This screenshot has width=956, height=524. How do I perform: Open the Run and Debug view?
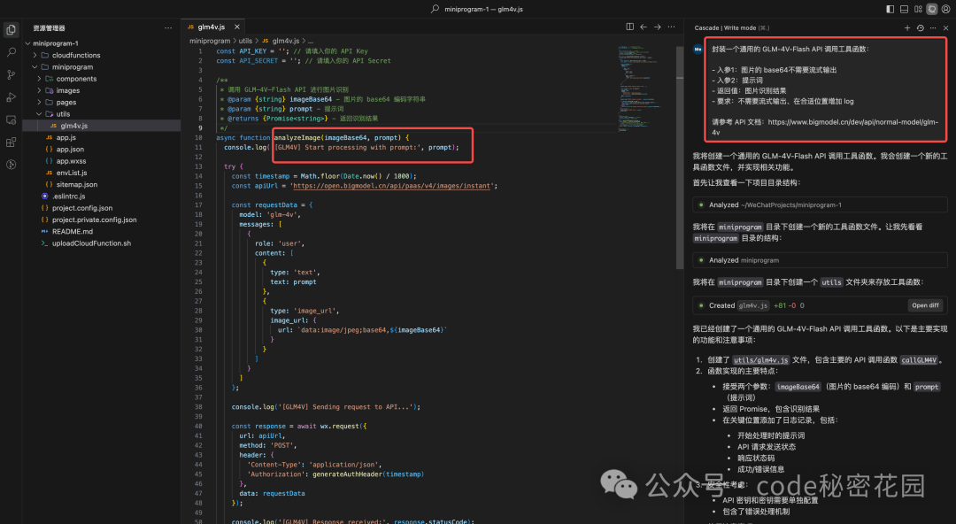(x=11, y=97)
